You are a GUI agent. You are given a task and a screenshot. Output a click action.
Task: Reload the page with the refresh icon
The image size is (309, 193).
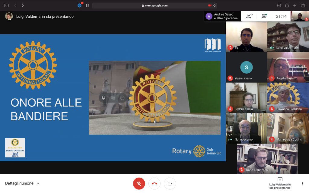(x=215, y=5)
